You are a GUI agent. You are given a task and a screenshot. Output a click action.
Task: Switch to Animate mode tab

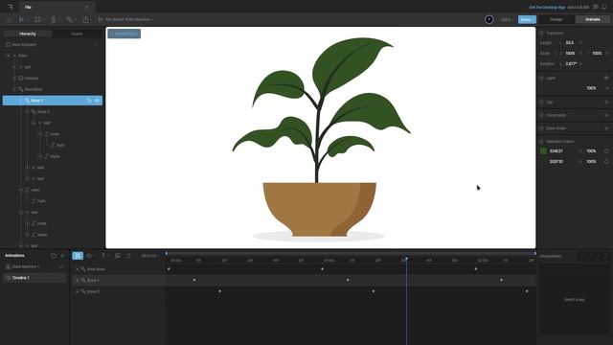tap(592, 19)
